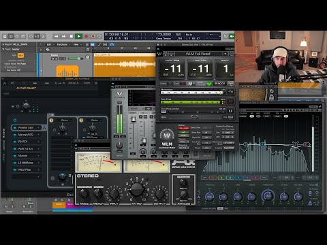Toggle power for WLM Plus slot in StudioRack
Image resolution: width=327 pixels, height=245 pixels.
[15, 169]
